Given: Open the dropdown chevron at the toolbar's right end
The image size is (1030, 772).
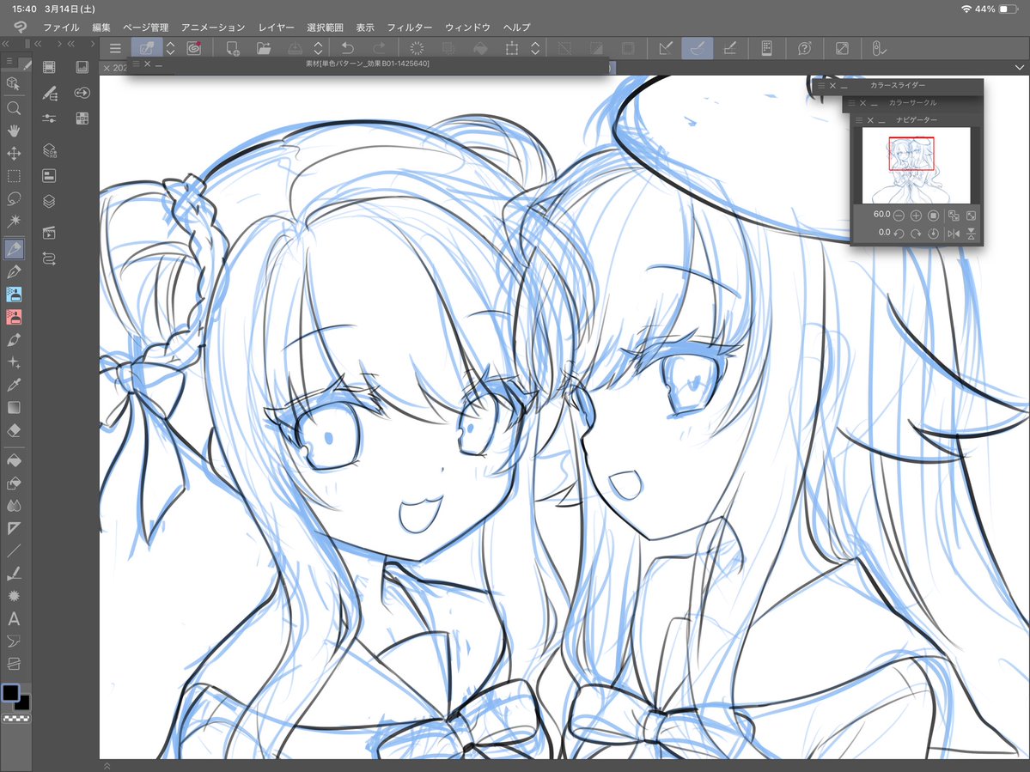Looking at the screenshot, I should [1021, 66].
